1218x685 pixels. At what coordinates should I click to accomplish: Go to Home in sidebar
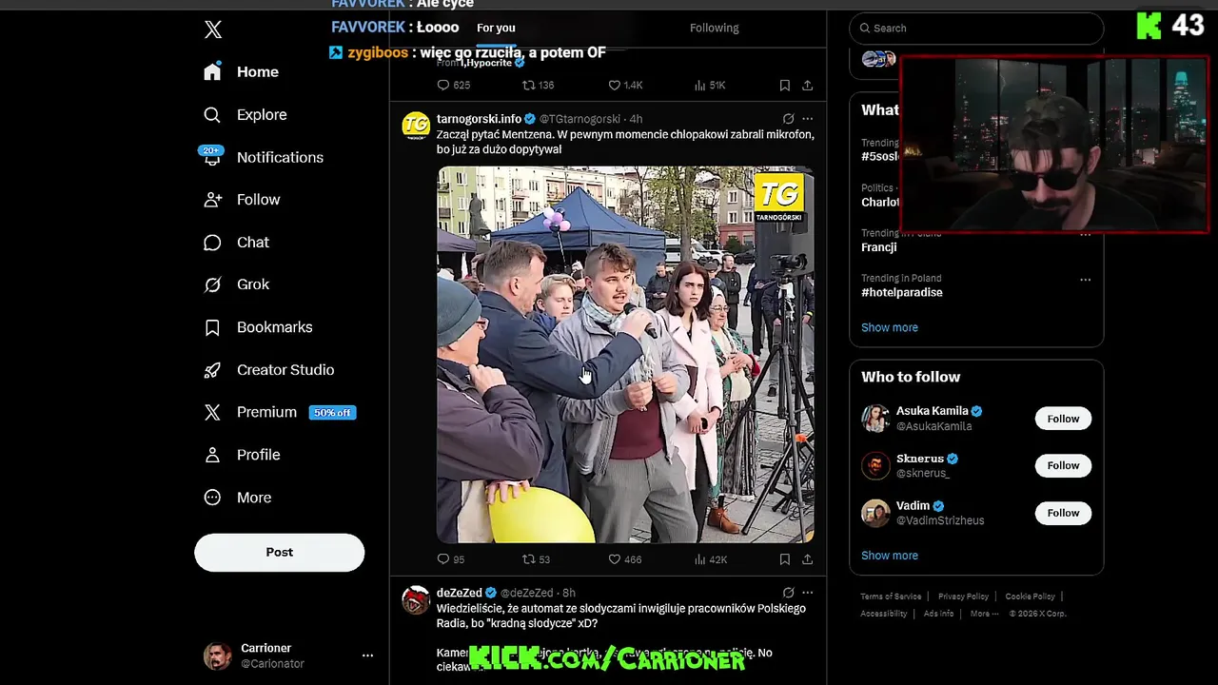[242, 72]
